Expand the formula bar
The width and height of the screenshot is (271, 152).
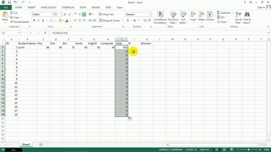click(x=268, y=33)
